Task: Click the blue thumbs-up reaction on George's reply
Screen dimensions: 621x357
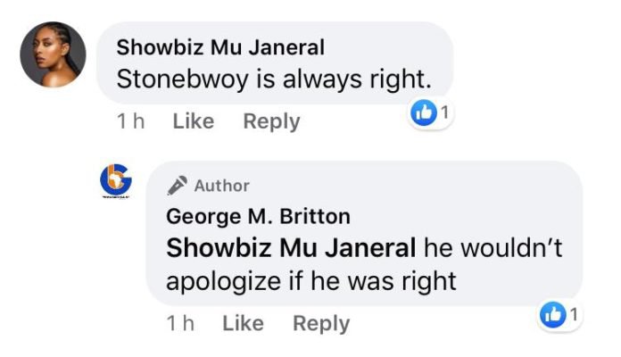Action: [553, 315]
